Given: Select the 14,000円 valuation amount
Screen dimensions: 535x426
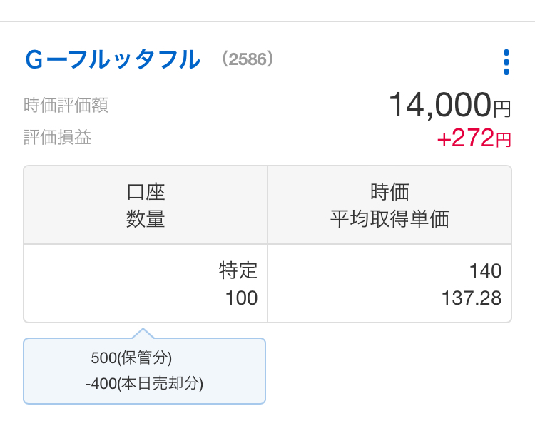Looking at the screenshot, I should [441, 106].
